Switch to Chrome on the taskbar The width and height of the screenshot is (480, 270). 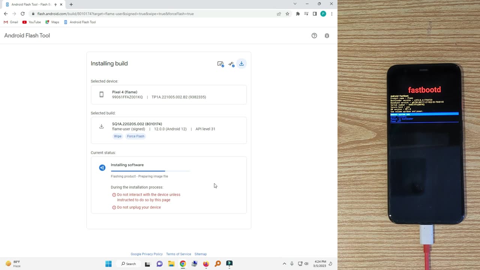point(183,264)
